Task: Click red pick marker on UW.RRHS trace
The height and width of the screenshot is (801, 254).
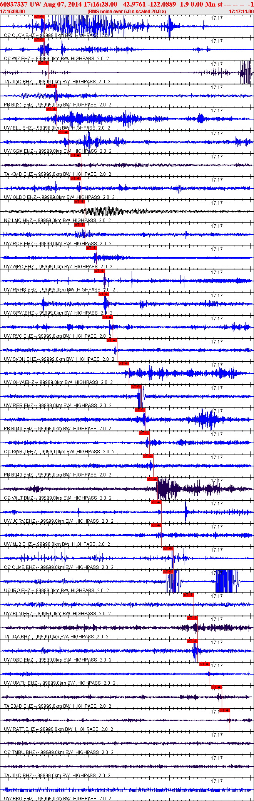Action: tap(100, 271)
